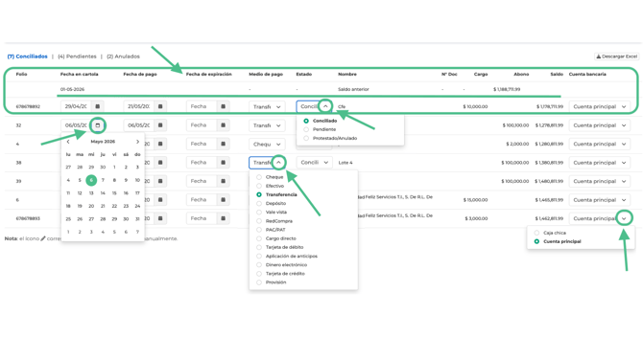Collapse the Estado dropdown of first row
Image resolution: width=643 pixels, height=360 pixels.
[x=325, y=106]
